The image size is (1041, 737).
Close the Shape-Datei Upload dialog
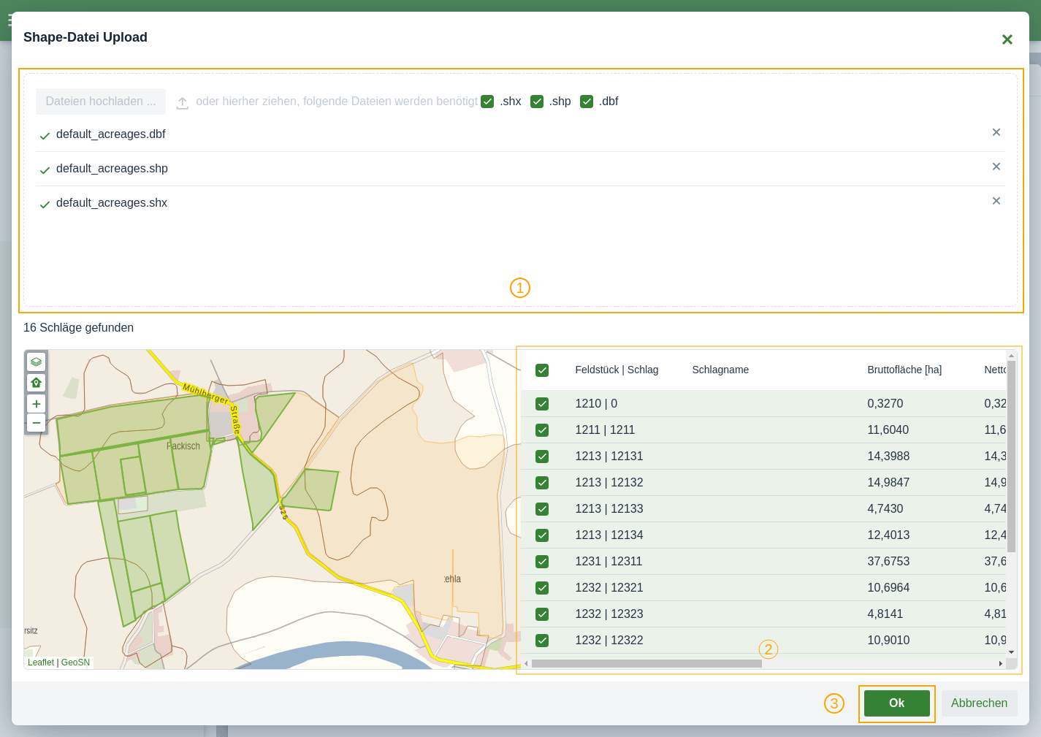point(1007,39)
